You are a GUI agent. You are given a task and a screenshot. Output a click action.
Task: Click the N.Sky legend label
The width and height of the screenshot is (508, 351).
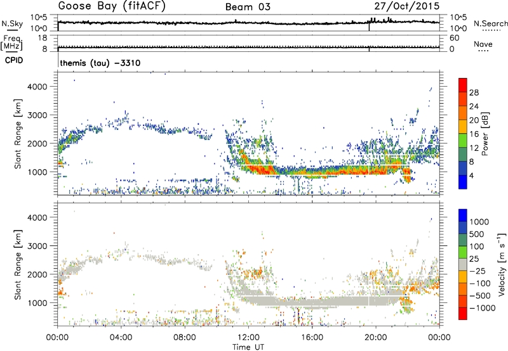(x=12, y=23)
